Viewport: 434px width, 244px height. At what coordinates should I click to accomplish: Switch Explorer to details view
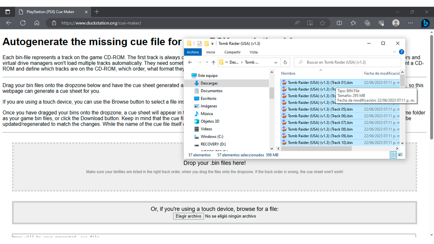coord(393,155)
